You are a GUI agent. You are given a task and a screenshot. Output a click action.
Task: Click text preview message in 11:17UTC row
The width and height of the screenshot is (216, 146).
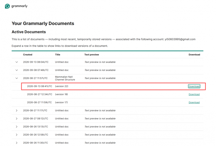point(100,111)
